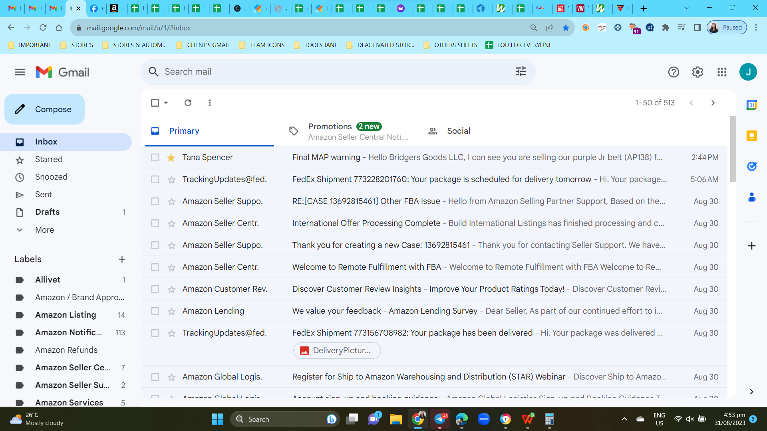Show hidden system tray icons
This screenshot has height=431, width=767.
[x=624, y=419]
